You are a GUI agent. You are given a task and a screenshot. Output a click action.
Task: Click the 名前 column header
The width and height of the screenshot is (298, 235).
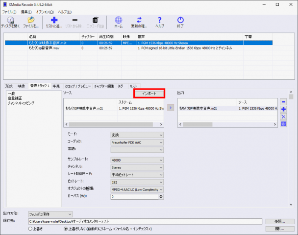pos(53,37)
